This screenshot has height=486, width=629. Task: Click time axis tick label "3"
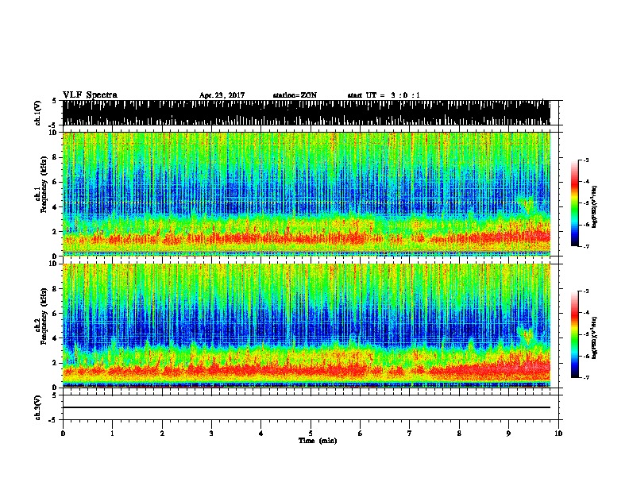click(x=211, y=434)
